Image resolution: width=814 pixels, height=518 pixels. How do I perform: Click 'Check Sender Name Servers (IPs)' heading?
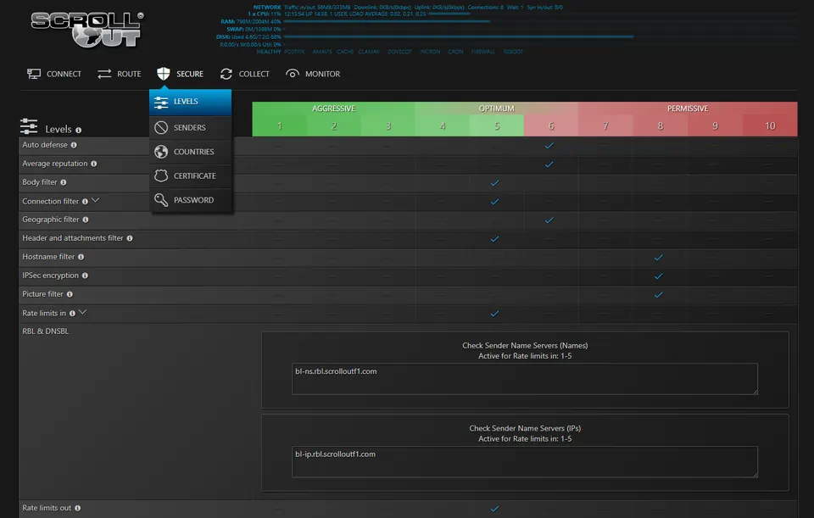click(525, 428)
